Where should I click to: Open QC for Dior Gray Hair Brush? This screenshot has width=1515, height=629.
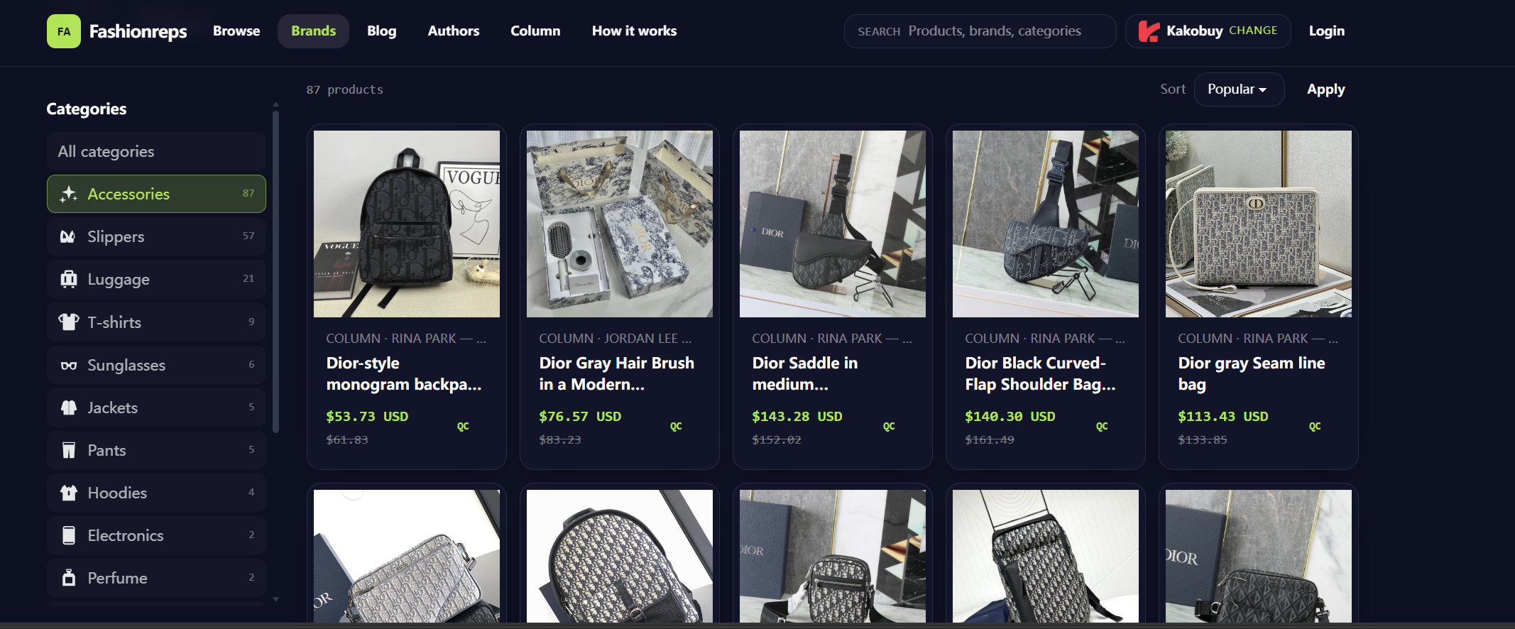(676, 427)
